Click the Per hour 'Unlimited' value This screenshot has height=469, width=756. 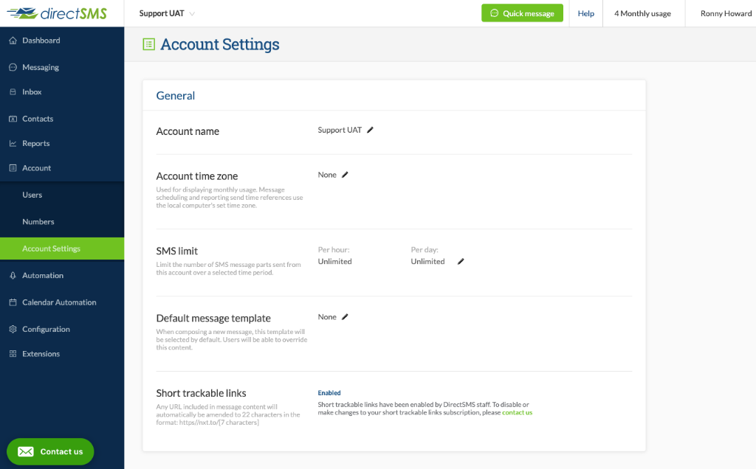(x=335, y=262)
